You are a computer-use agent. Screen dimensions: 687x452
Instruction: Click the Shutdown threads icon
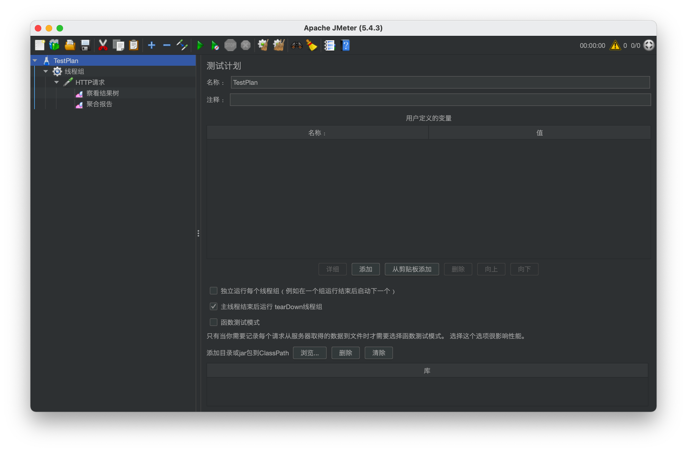click(x=246, y=45)
